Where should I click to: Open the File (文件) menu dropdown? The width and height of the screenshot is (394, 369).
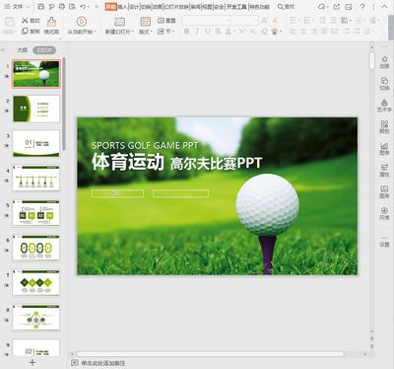(17, 7)
